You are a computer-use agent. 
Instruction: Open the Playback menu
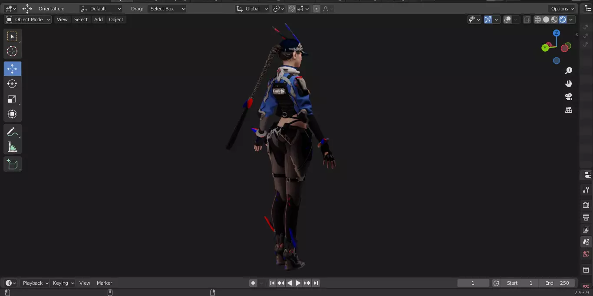click(x=35, y=283)
